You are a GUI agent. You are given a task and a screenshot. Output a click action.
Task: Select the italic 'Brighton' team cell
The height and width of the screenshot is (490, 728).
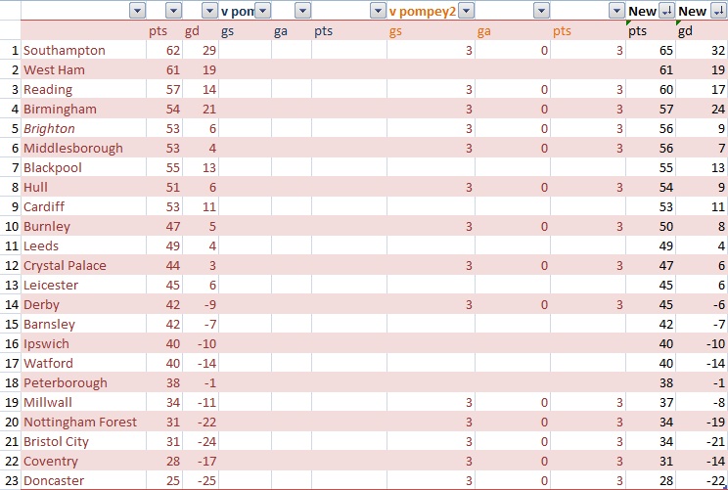[83, 128]
